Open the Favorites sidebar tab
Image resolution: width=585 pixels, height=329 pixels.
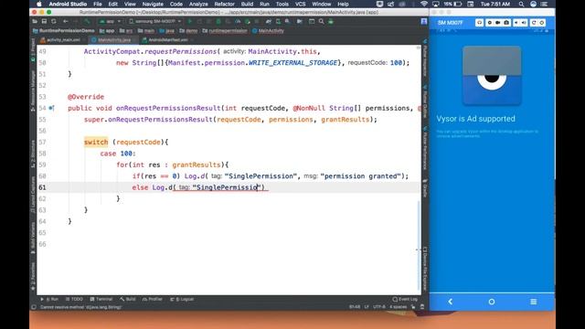coord(33,276)
